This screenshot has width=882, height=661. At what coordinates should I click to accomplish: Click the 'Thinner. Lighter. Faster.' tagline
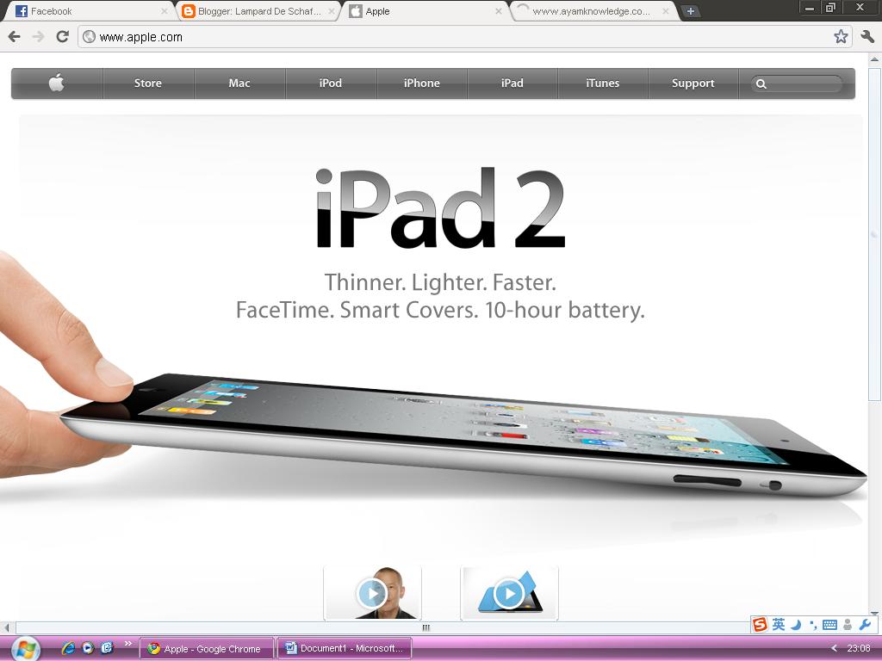440,282
